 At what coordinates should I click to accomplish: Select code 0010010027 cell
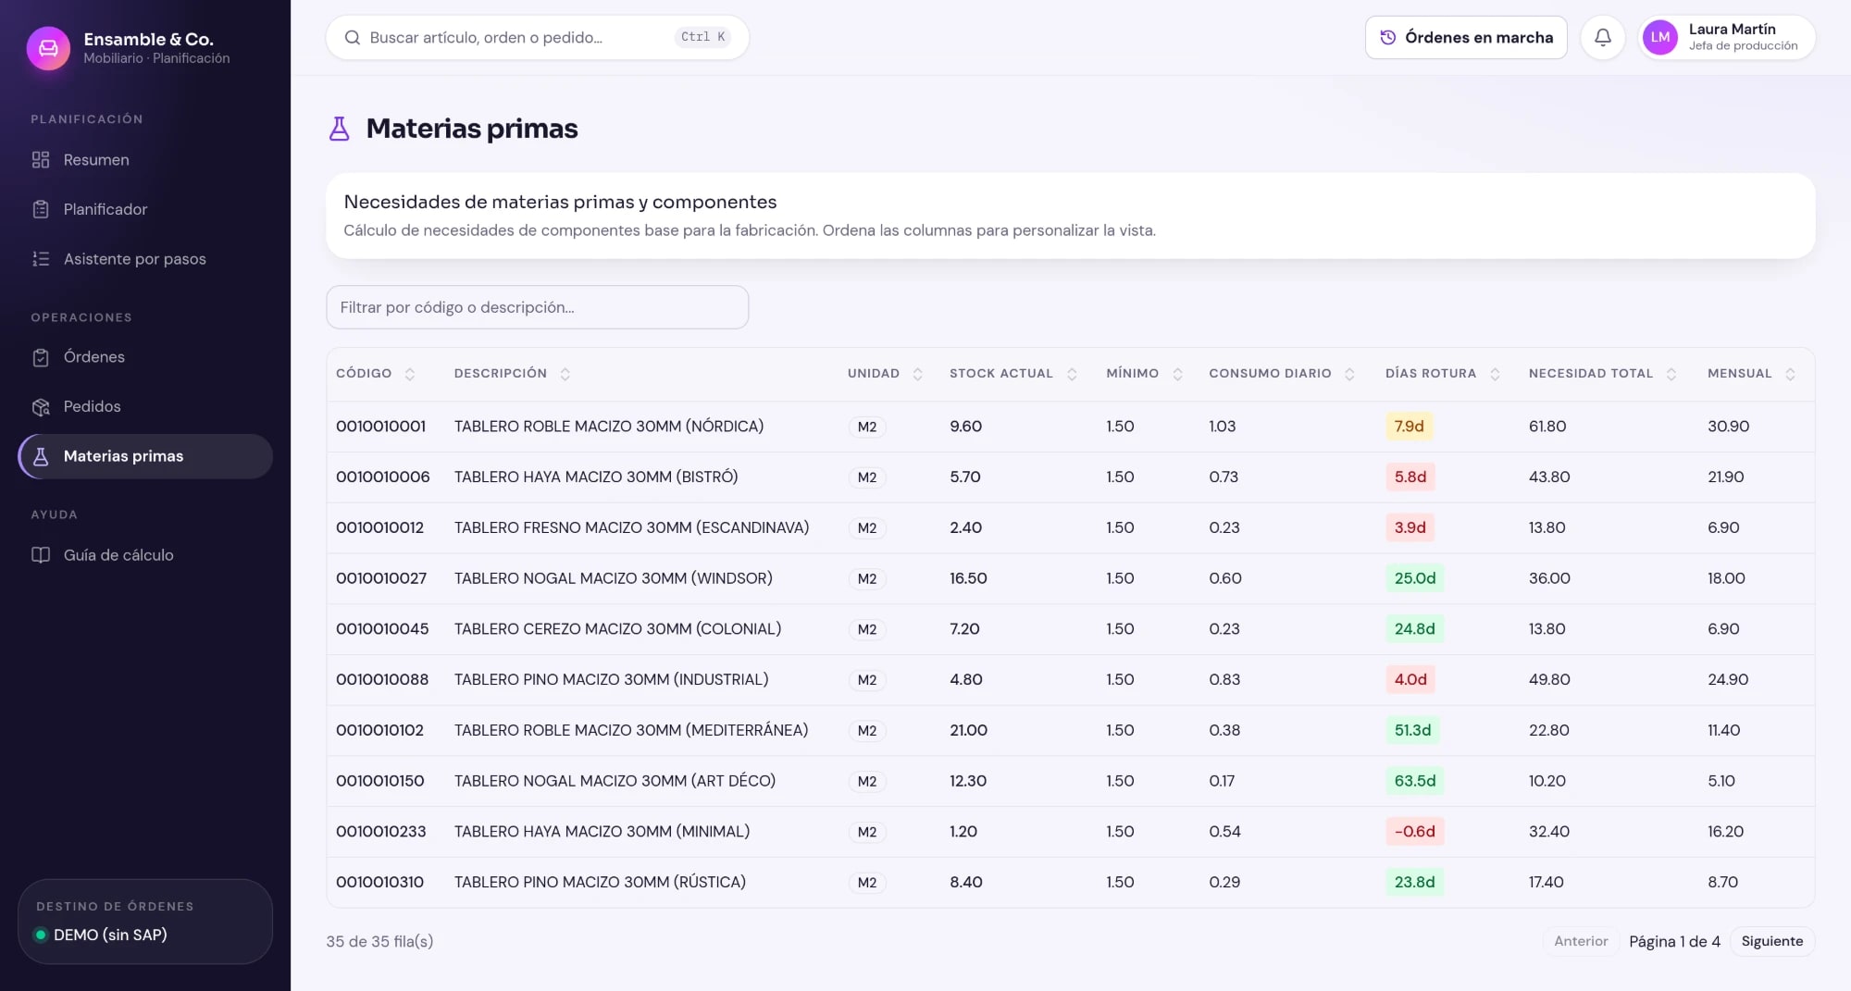click(381, 578)
